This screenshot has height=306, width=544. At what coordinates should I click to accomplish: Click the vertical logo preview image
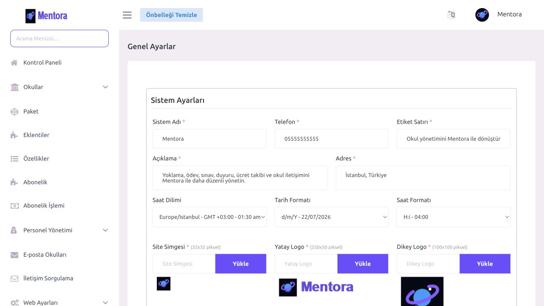pos(422,292)
